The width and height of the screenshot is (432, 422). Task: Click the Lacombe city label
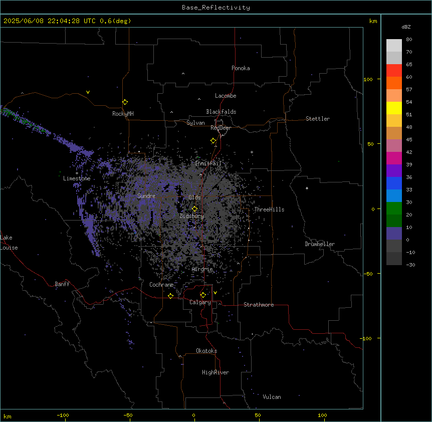pyautogui.click(x=226, y=96)
